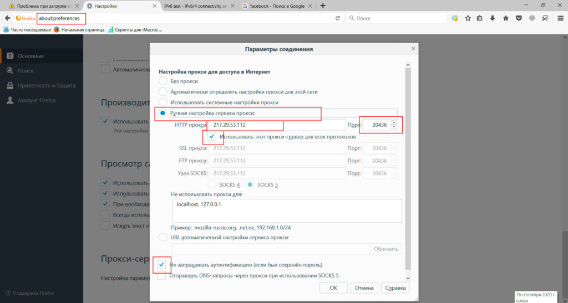The height and width of the screenshot is (303, 568).
Task: Click HTTP прокси address field
Action: click(277, 125)
